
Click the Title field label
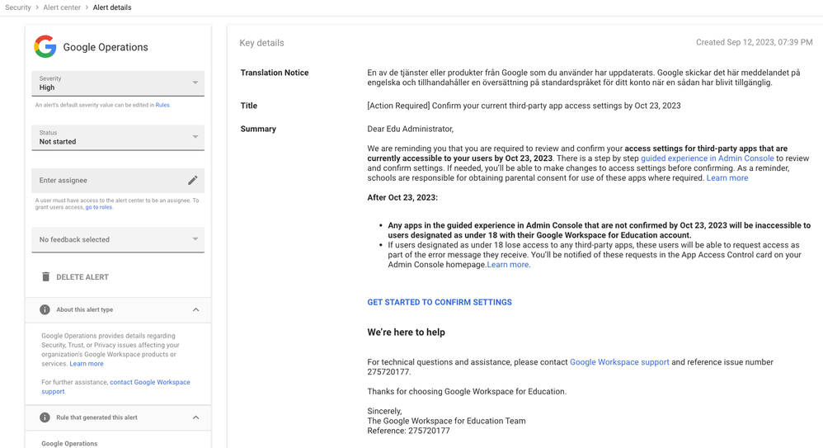pyautogui.click(x=249, y=106)
